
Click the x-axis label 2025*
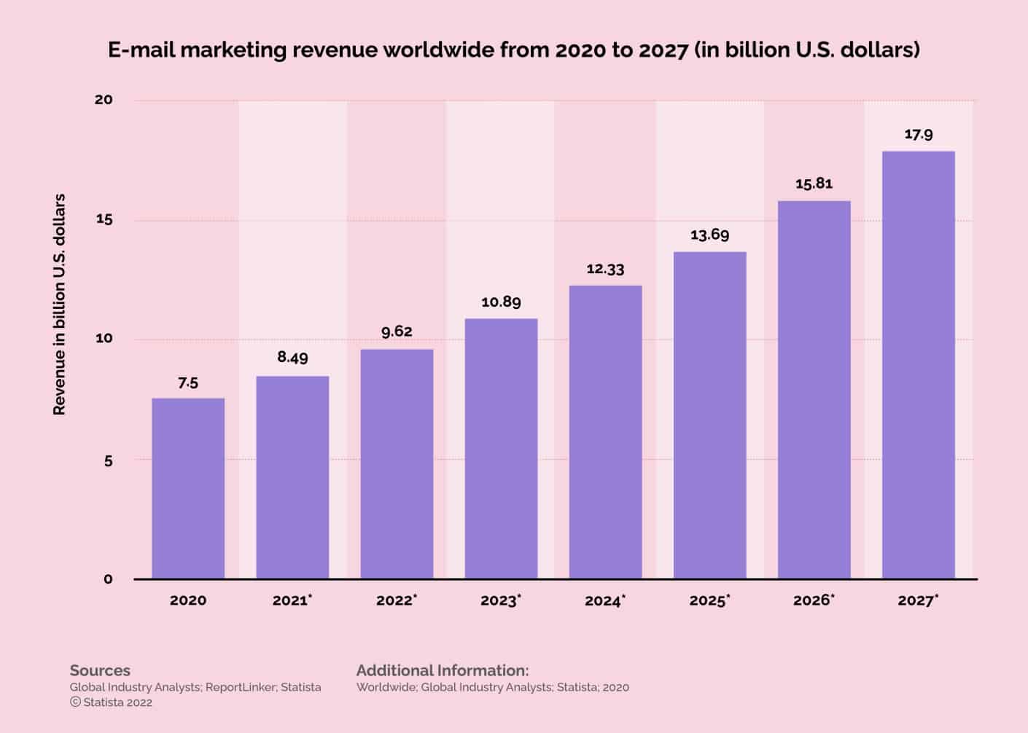tap(709, 600)
